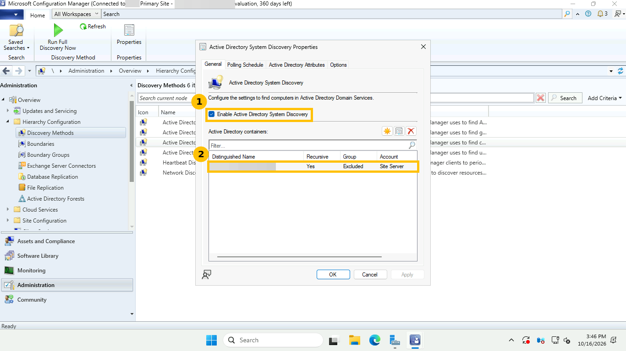Click the edit container properties icon
626x351 pixels.
tap(399, 131)
